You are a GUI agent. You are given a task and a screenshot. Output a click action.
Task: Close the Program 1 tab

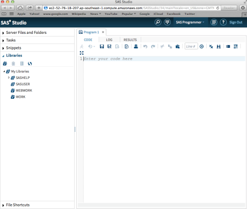tap(103, 32)
